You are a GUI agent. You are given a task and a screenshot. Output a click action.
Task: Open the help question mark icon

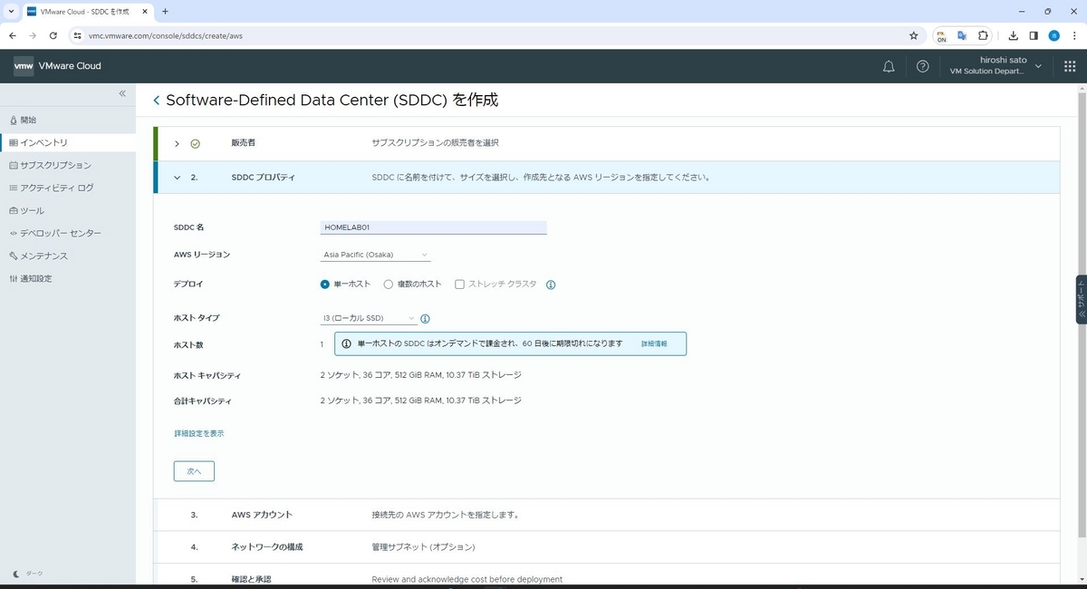pos(922,66)
